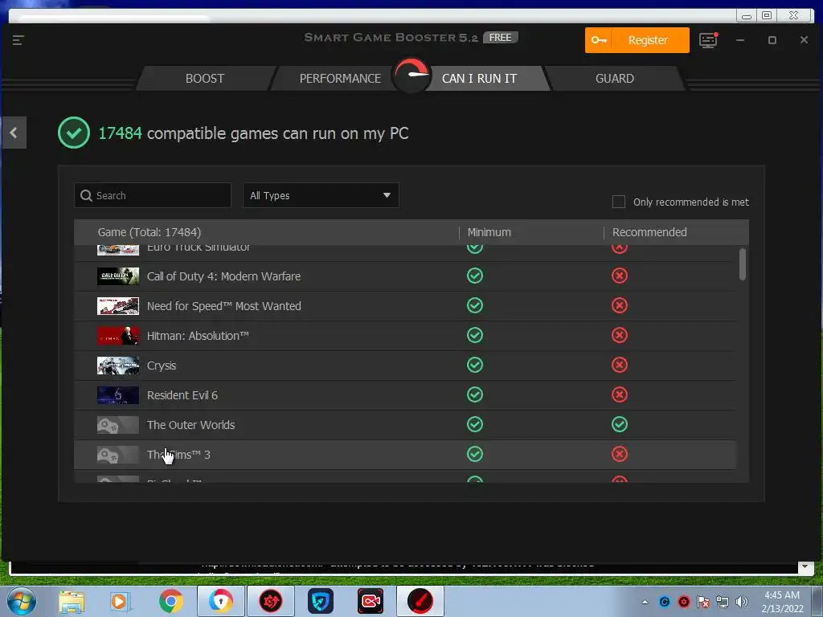
Task: Open File Explorer from the taskbar
Action: tap(72, 602)
